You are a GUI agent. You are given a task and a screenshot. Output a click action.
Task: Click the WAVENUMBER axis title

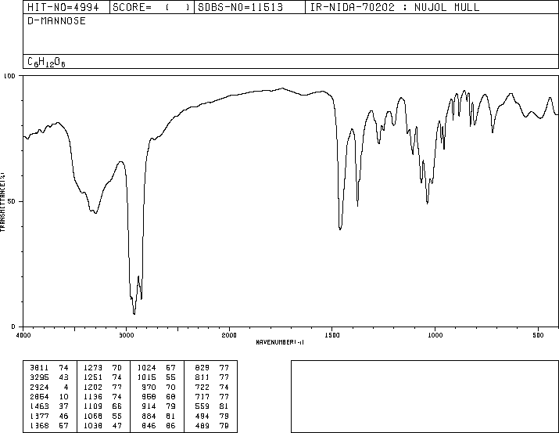pos(280,342)
